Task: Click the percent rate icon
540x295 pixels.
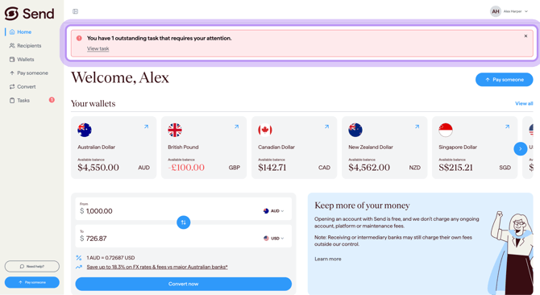Action: (79, 258)
